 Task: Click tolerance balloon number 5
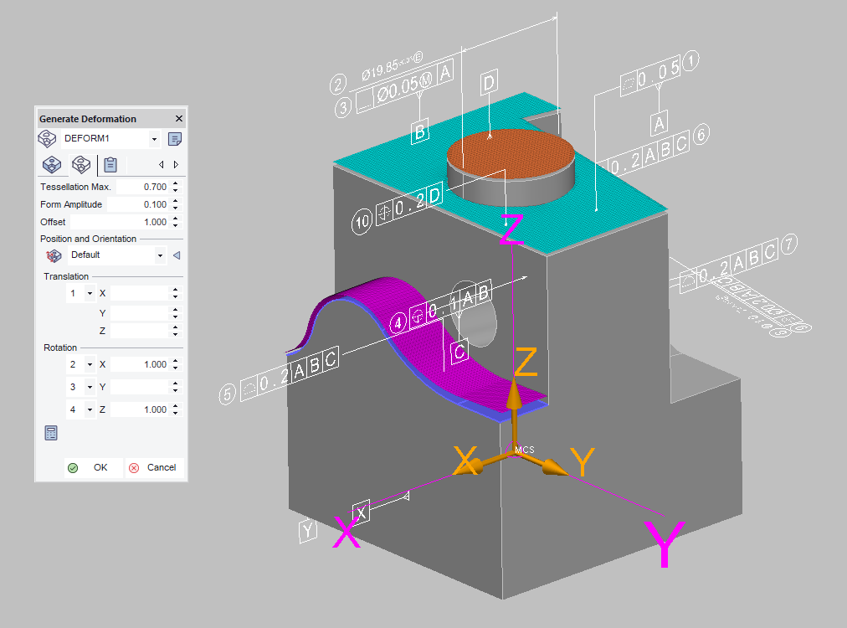(228, 394)
